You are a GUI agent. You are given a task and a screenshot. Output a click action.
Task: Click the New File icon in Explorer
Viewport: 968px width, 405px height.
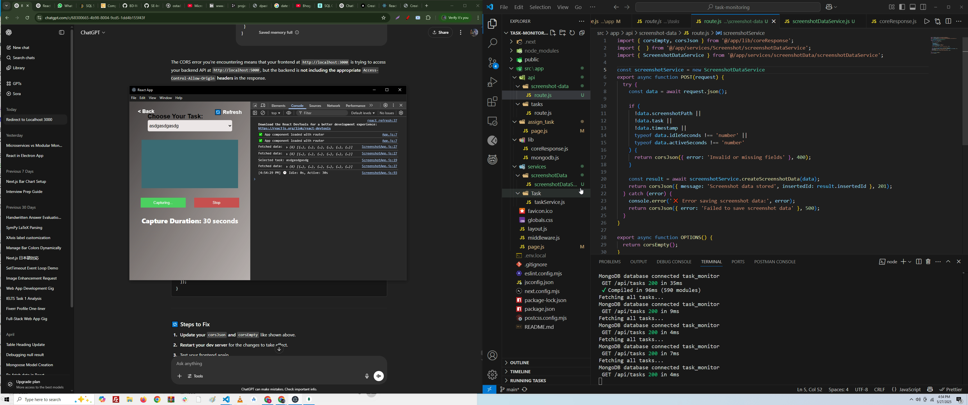pyautogui.click(x=553, y=33)
